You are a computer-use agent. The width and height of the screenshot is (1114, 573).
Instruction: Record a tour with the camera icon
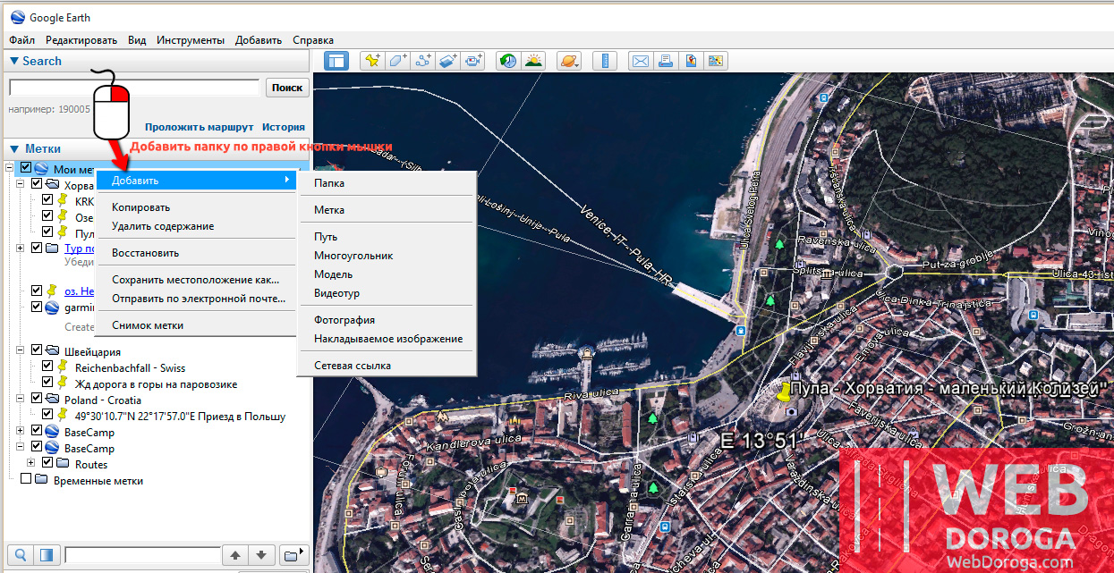473,61
